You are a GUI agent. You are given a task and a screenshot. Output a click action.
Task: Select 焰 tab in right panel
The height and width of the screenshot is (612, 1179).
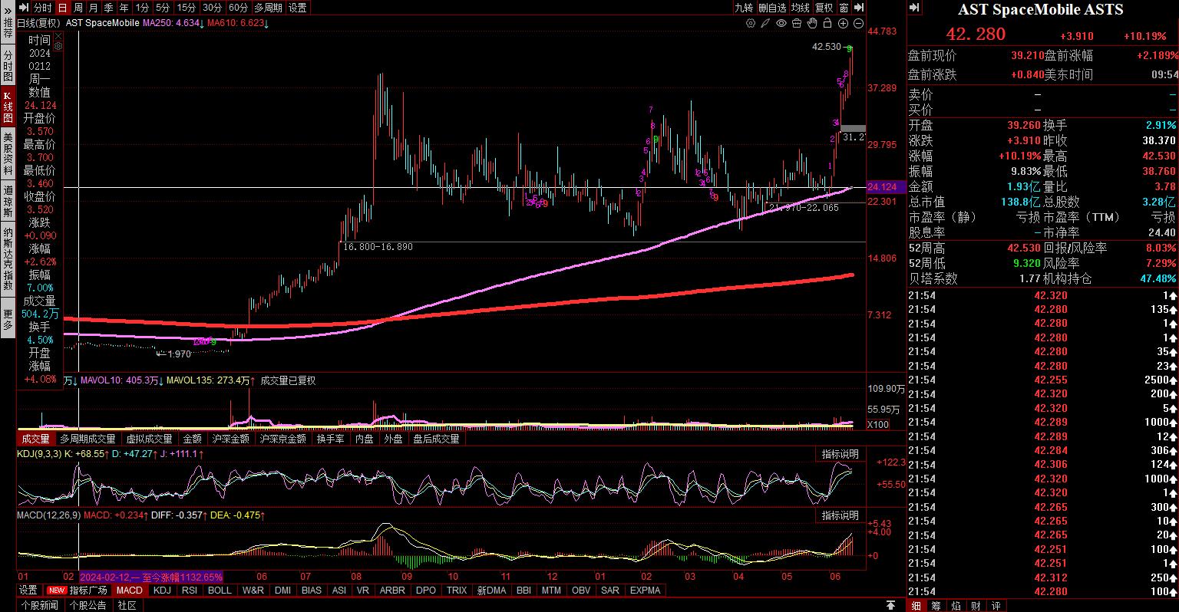click(x=956, y=605)
